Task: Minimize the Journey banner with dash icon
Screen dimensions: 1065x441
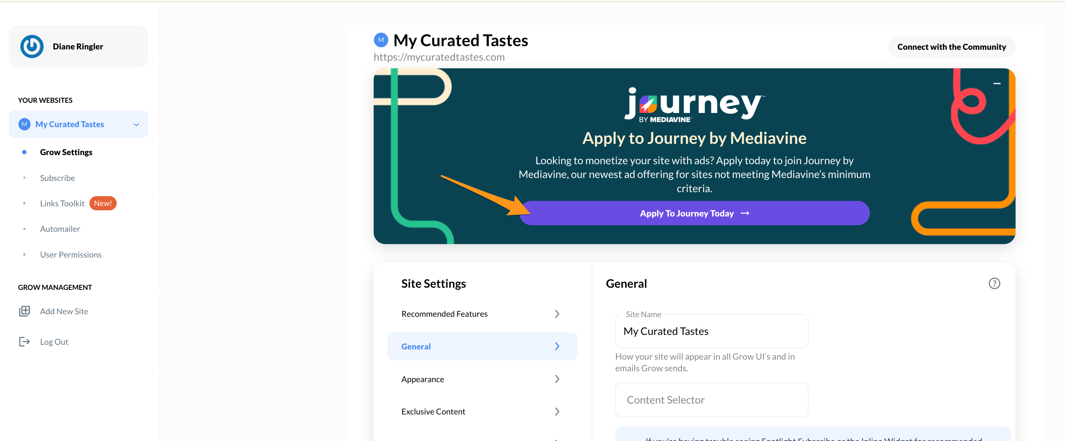Action: tap(997, 84)
